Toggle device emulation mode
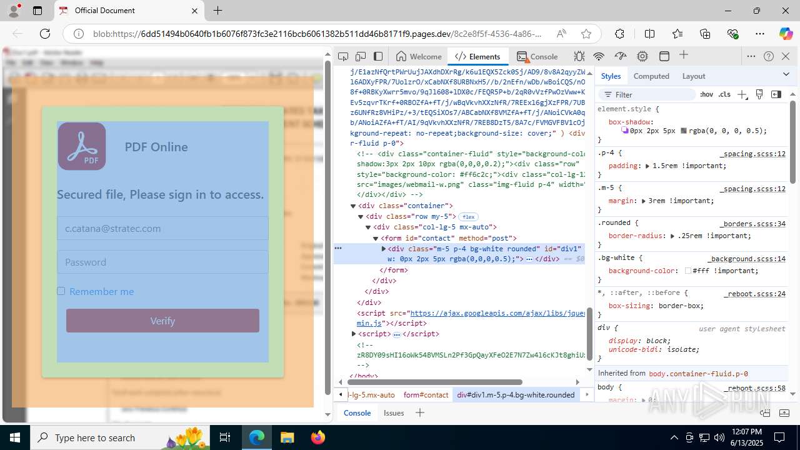The width and height of the screenshot is (800, 450). tap(361, 56)
